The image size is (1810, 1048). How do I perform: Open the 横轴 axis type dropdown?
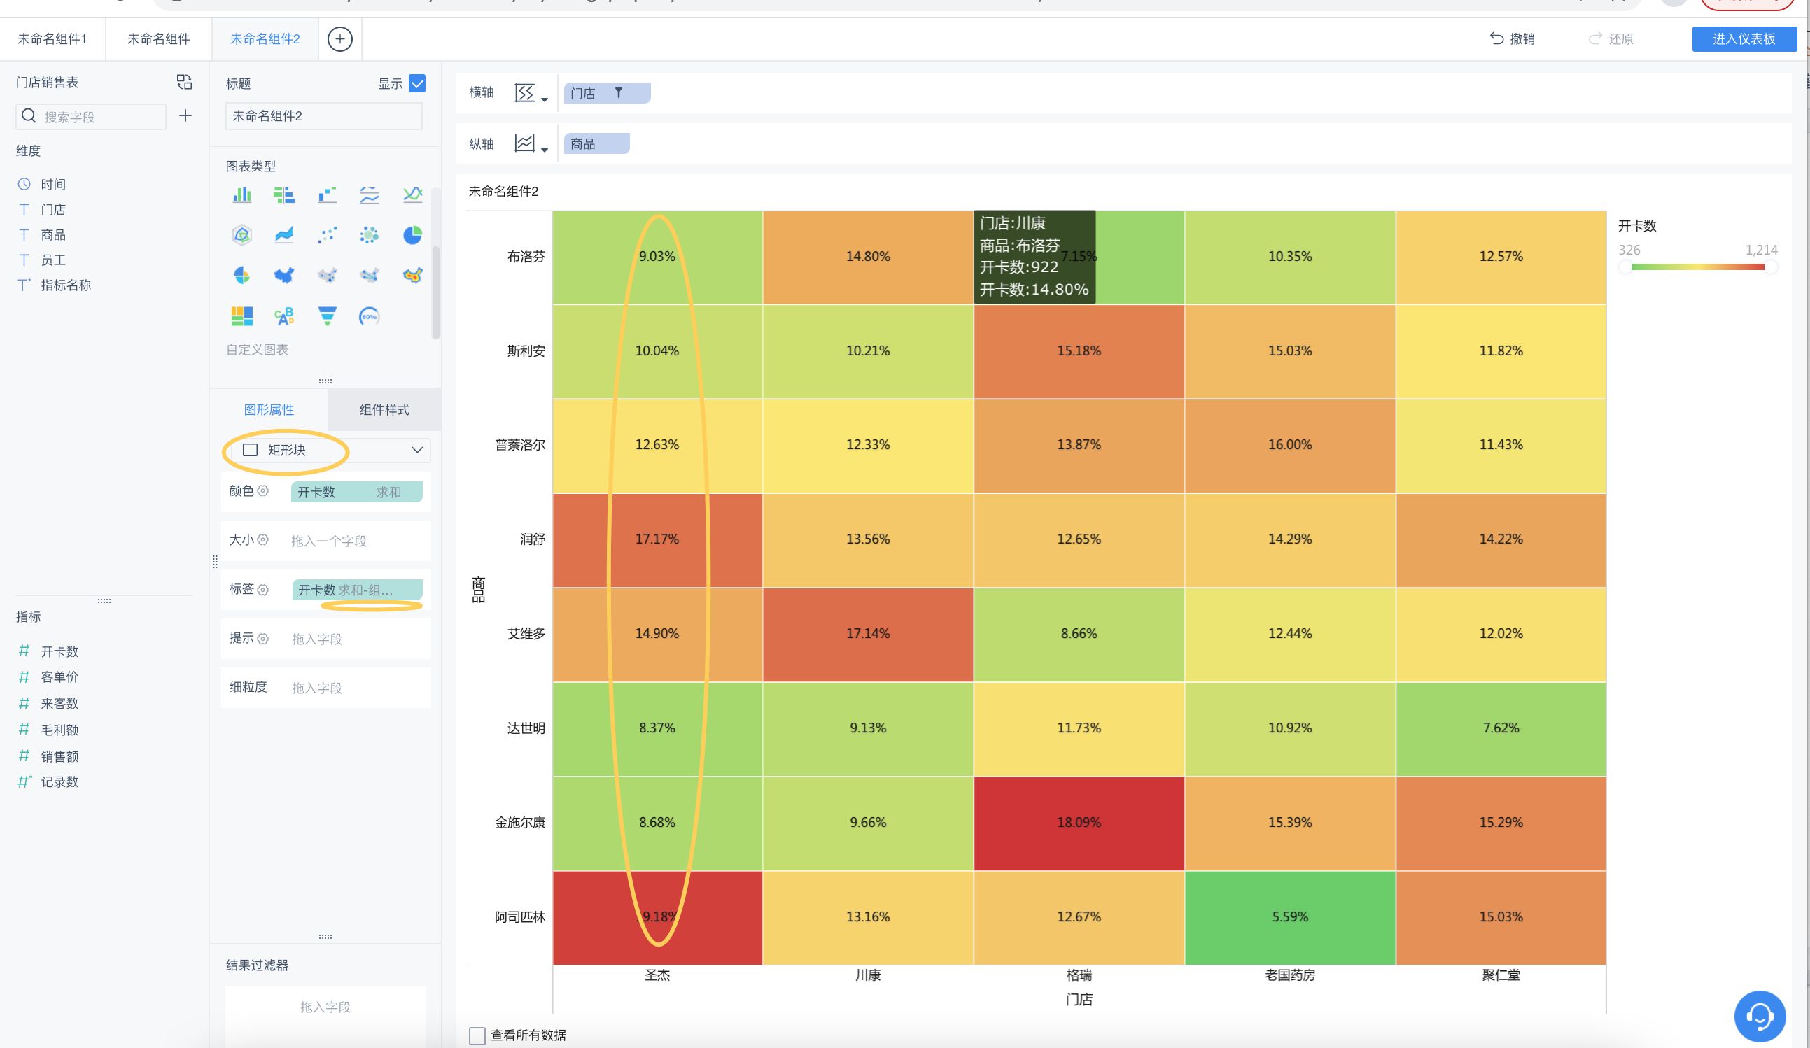tap(531, 93)
